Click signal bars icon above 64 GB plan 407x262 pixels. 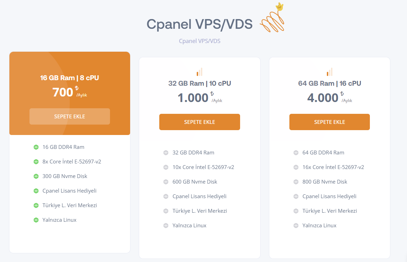(x=329, y=72)
